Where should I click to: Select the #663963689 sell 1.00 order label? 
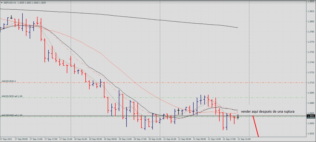pyautogui.click(x=12, y=115)
